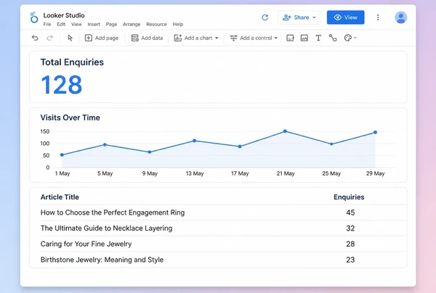The height and width of the screenshot is (293, 436).
Task: Click the 29 May data point
Action: (x=376, y=132)
